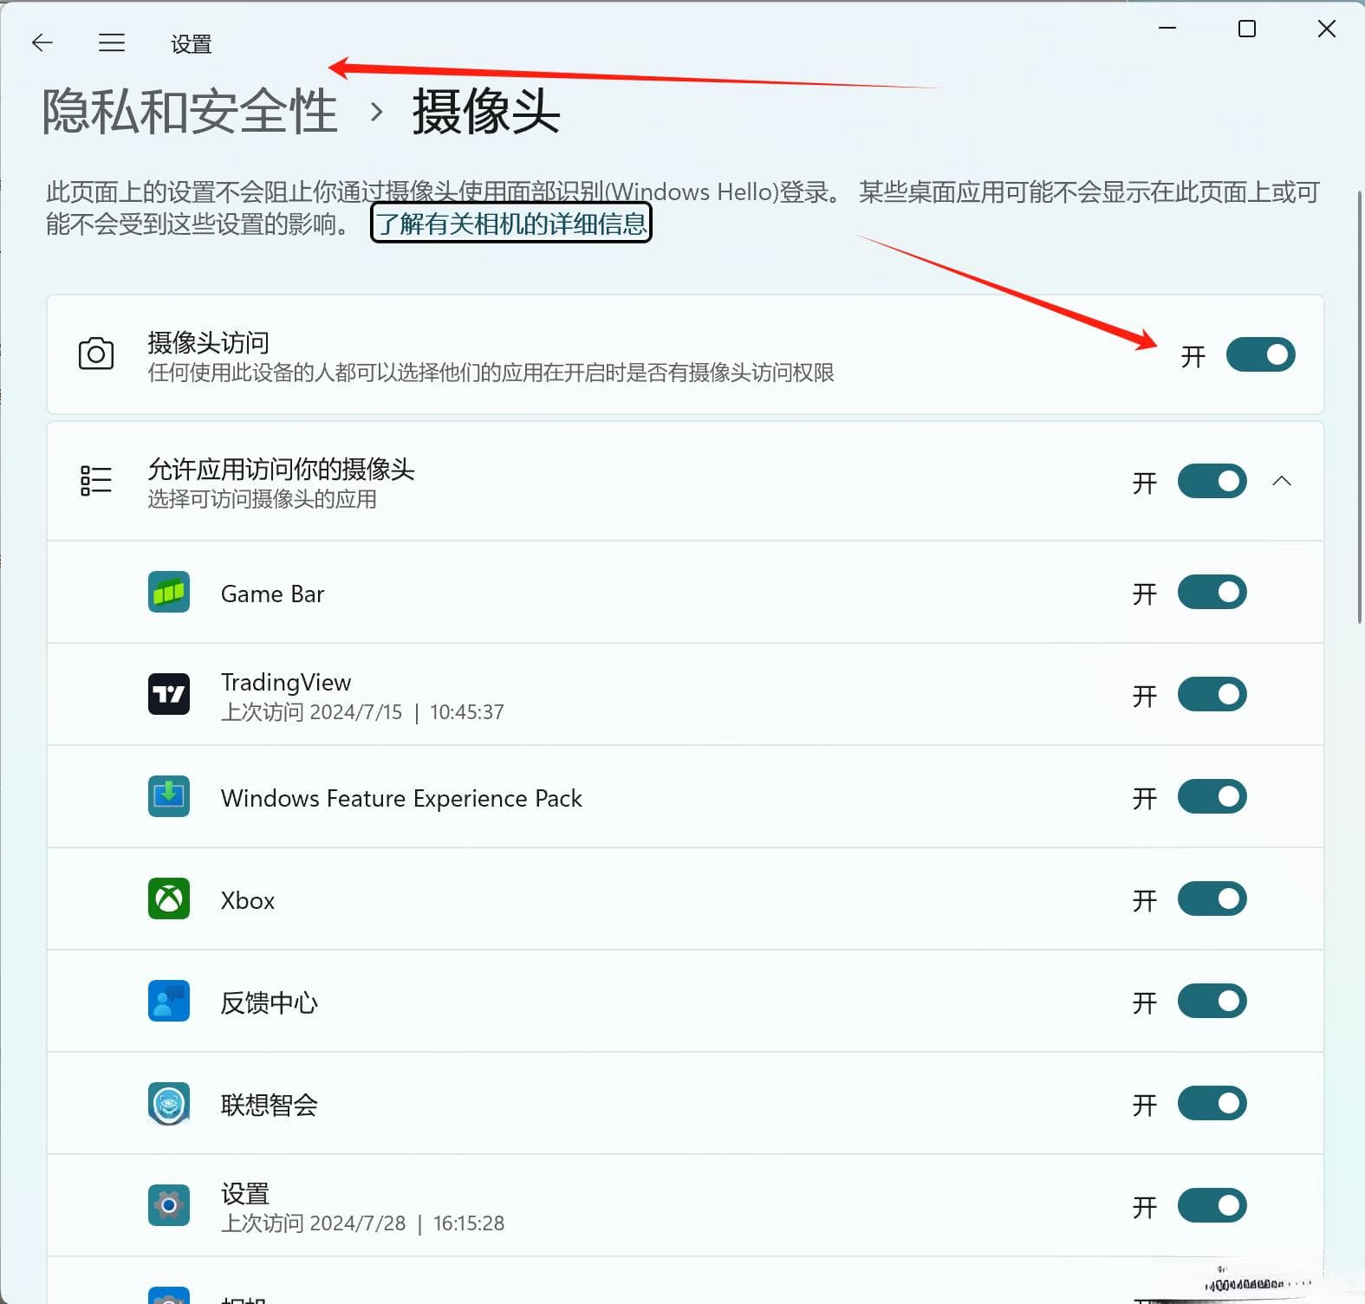Open 了解有关相机的详细信息 link
This screenshot has width=1365, height=1304.
click(511, 224)
